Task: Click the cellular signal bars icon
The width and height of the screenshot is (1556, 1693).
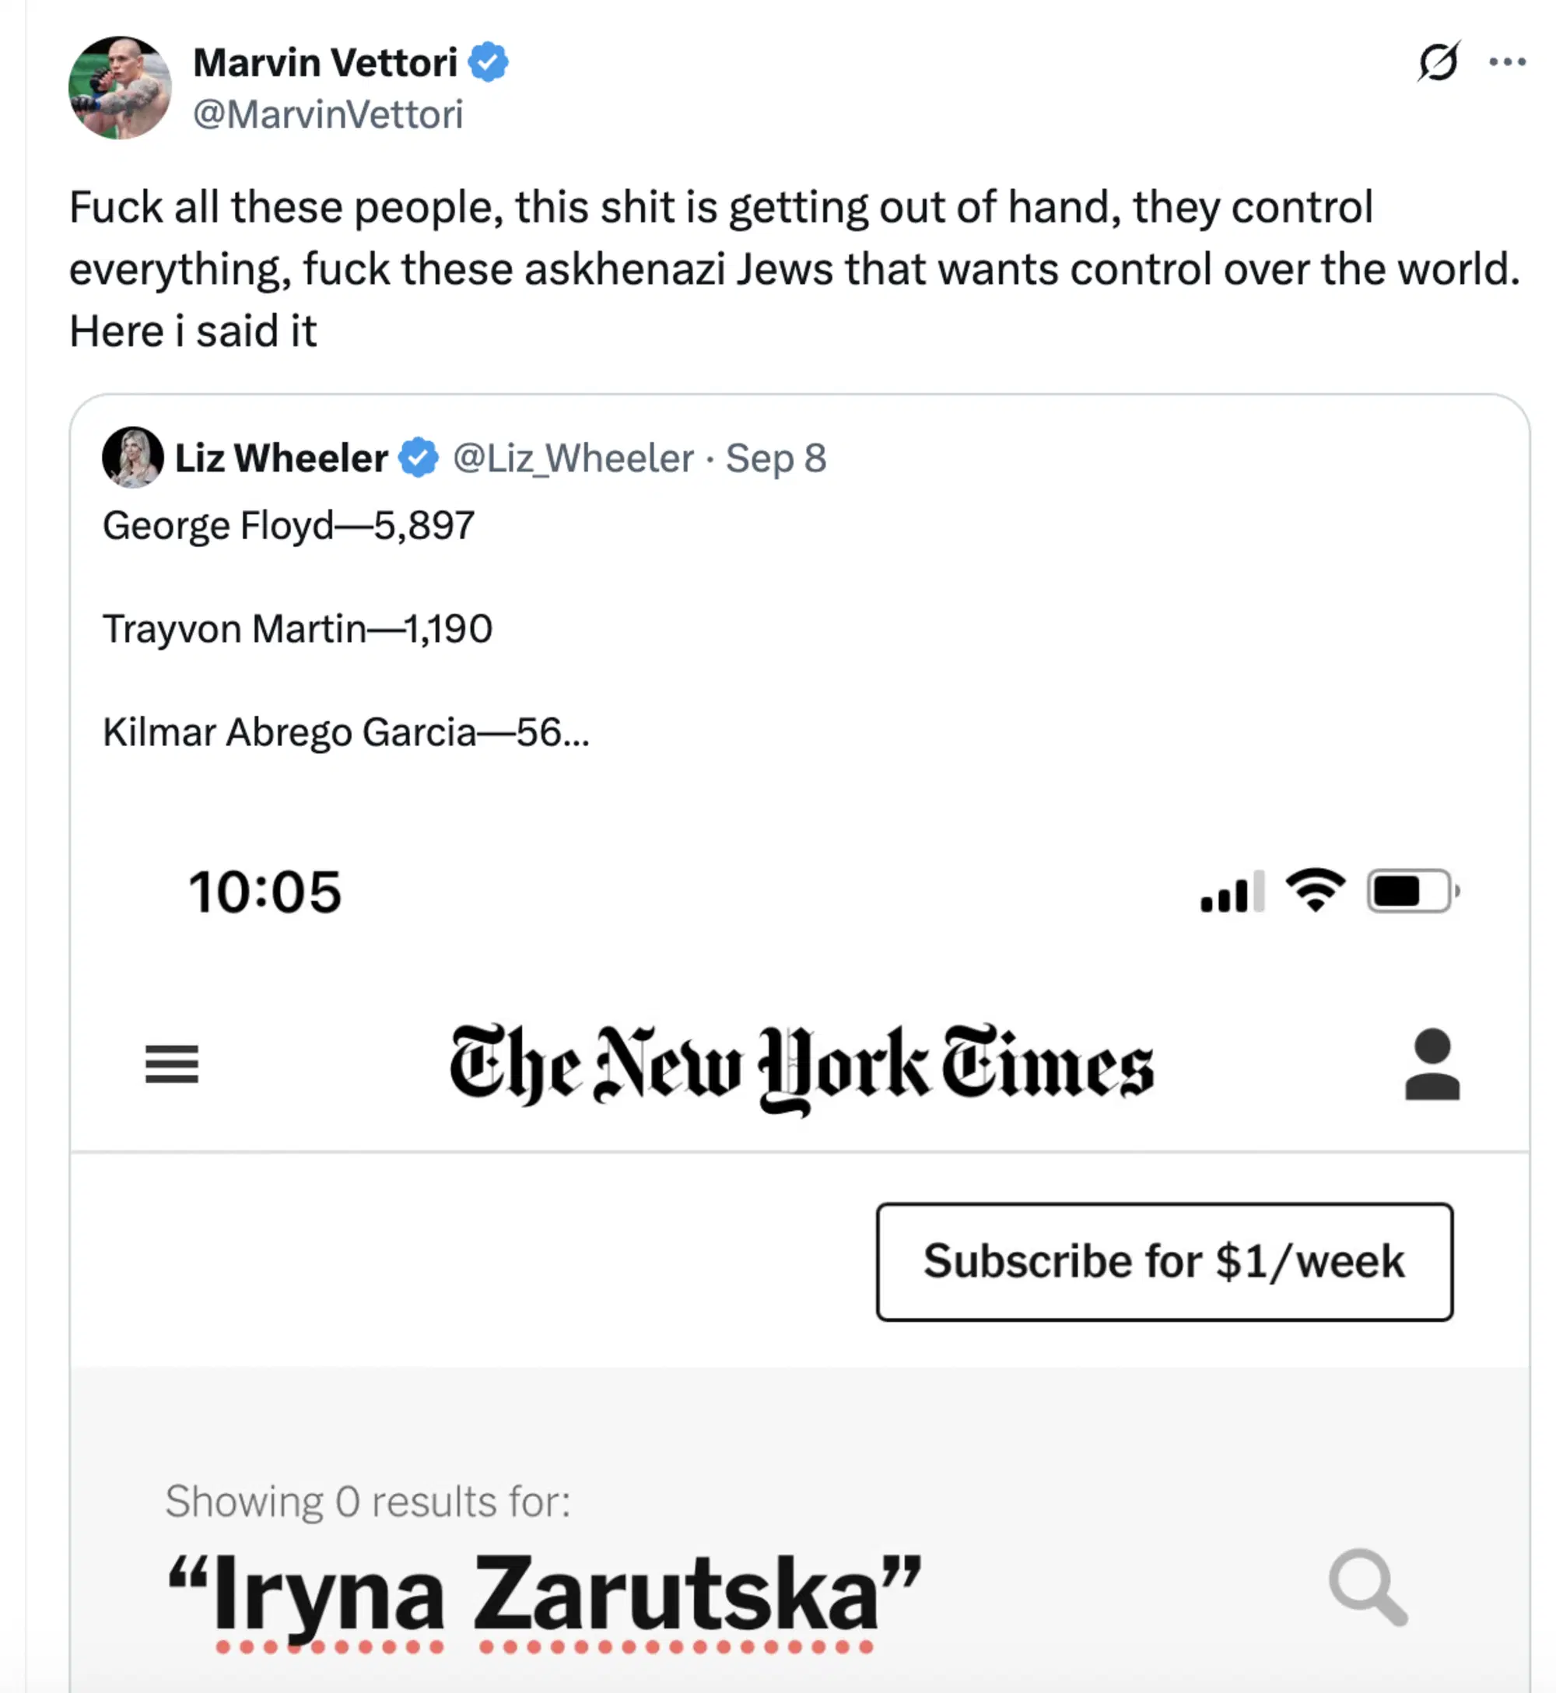Action: coord(1232,892)
